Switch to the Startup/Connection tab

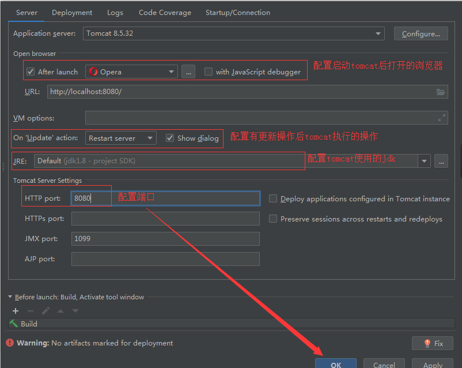pos(238,13)
